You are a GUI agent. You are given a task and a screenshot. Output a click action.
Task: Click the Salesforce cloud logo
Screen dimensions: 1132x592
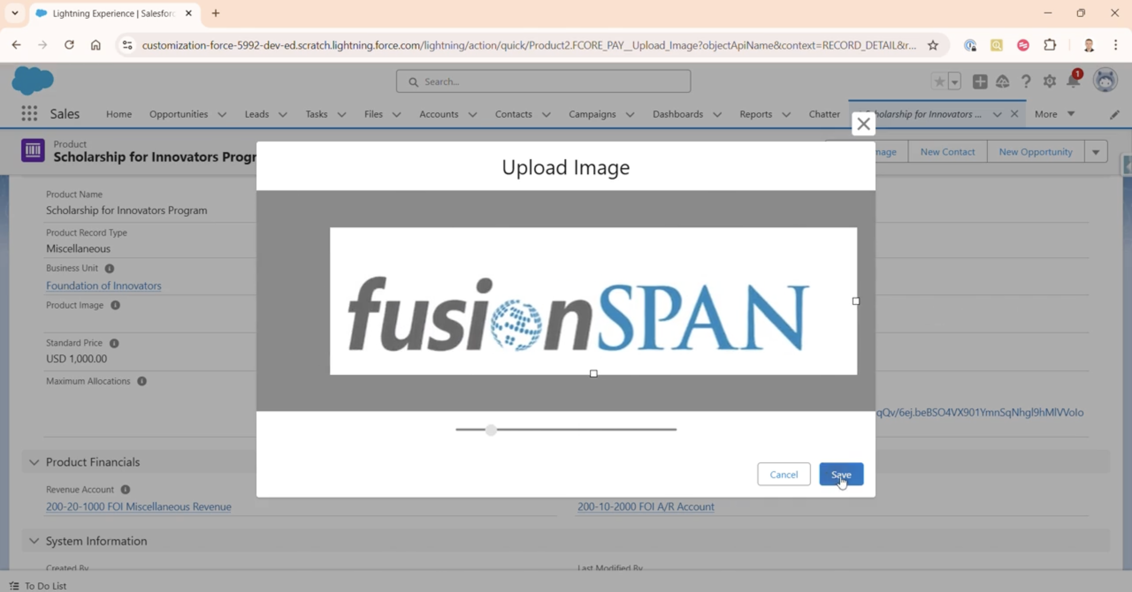pyautogui.click(x=32, y=81)
